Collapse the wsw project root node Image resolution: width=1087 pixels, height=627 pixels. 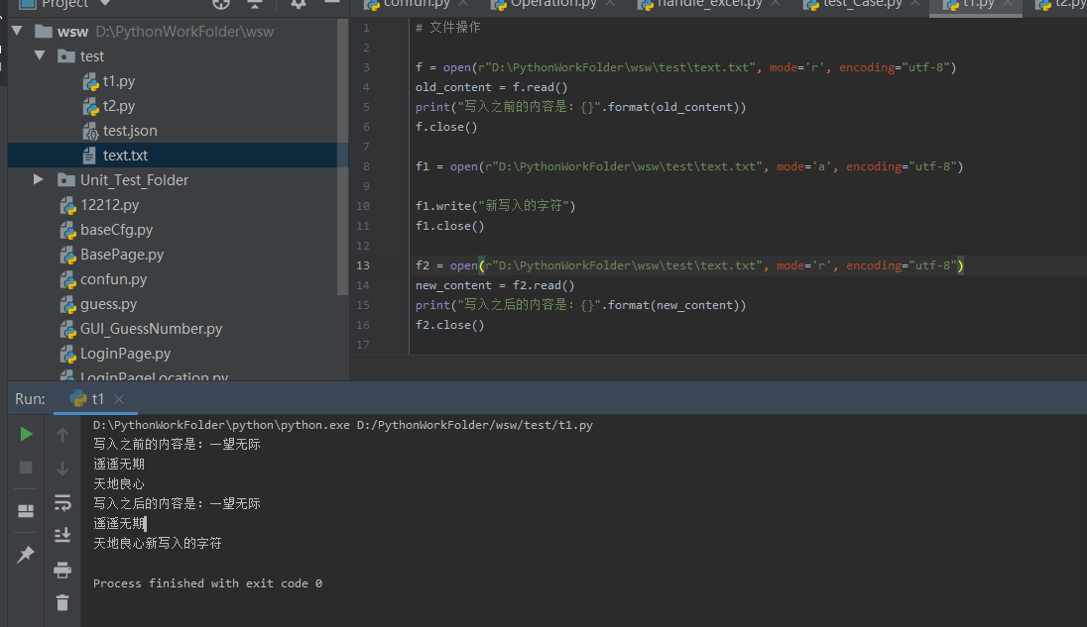click(17, 31)
